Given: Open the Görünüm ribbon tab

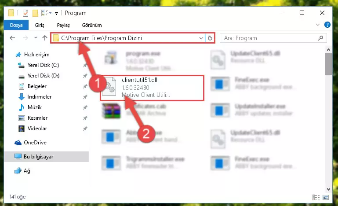Looking at the screenshot, I should [92, 25].
